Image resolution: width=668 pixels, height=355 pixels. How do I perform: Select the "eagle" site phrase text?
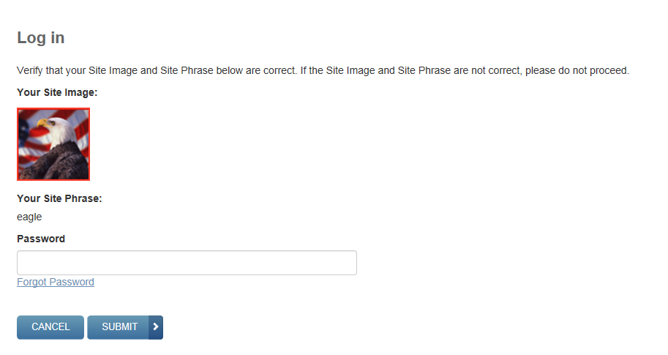pos(29,217)
